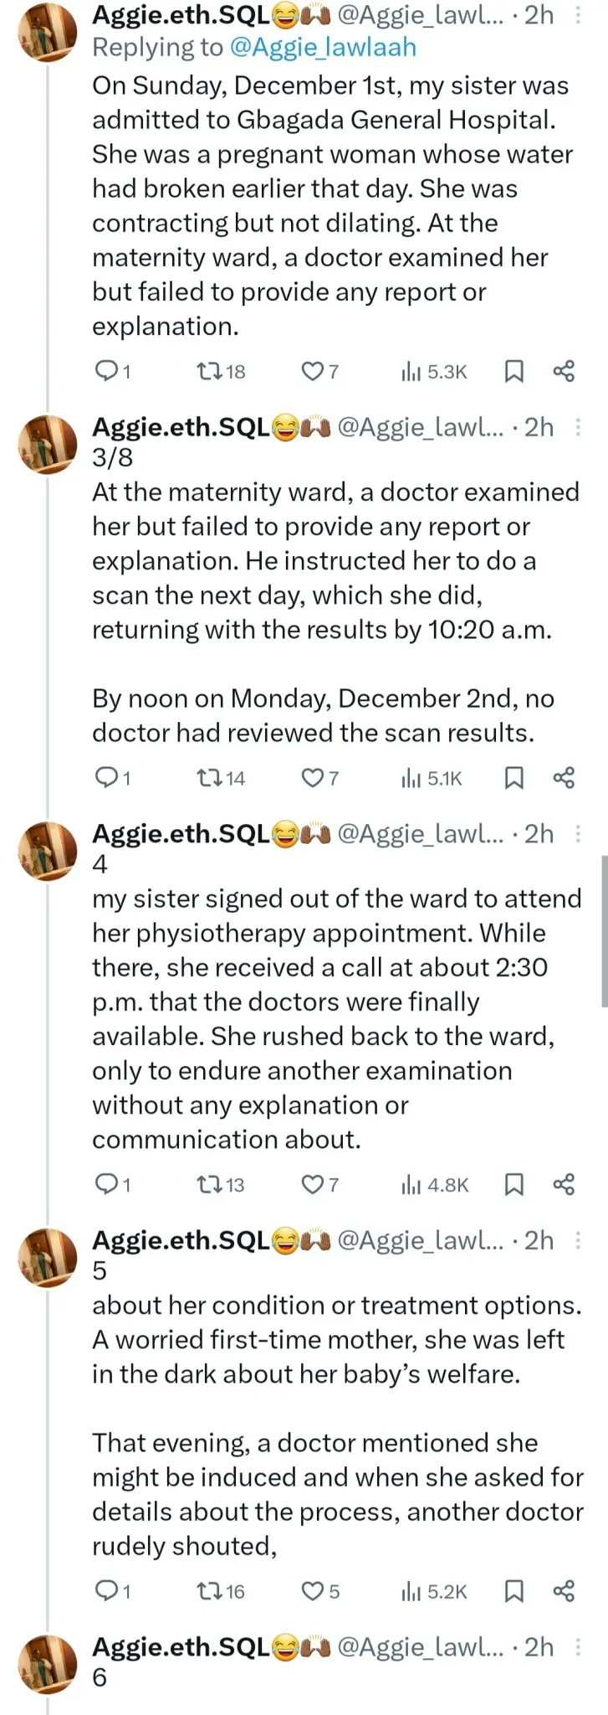Image resolution: width=608 pixels, height=1715 pixels.
Task: Share the tweet numbered 3/8
Action: [x=564, y=778]
